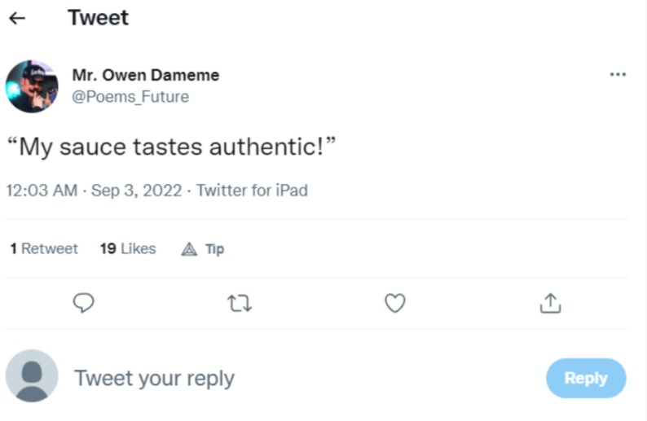This screenshot has height=421, width=647.
Task: View the 1 Retweet list
Action: (x=44, y=248)
